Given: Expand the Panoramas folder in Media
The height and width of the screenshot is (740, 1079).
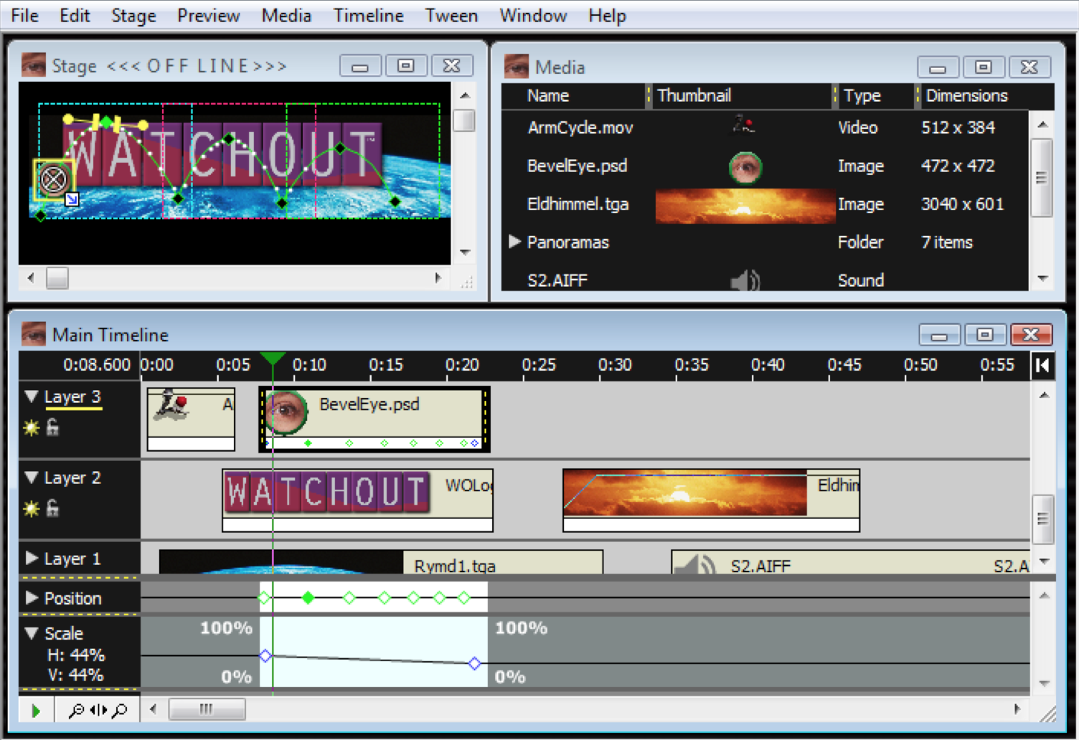Looking at the screenshot, I should click(x=514, y=242).
